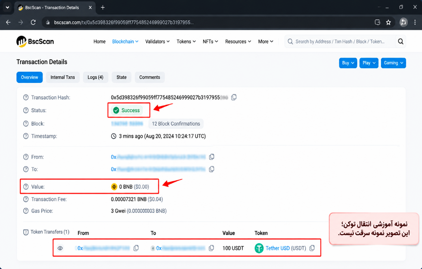Click help icon beside To label
The height and width of the screenshot is (269, 422).
pos(26,169)
